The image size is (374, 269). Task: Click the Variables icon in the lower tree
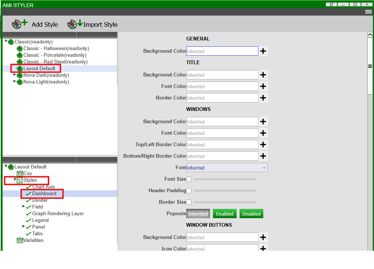tap(20, 240)
